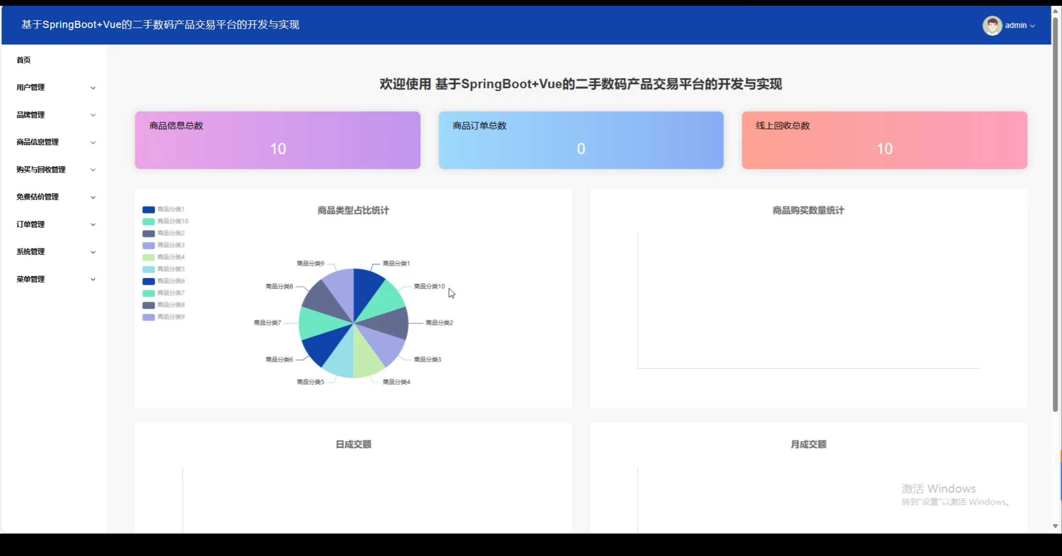Expand the 菜单管理 chevron icon

tap(93, 280)
